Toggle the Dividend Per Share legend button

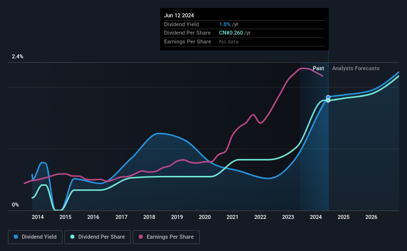(98, 237)
